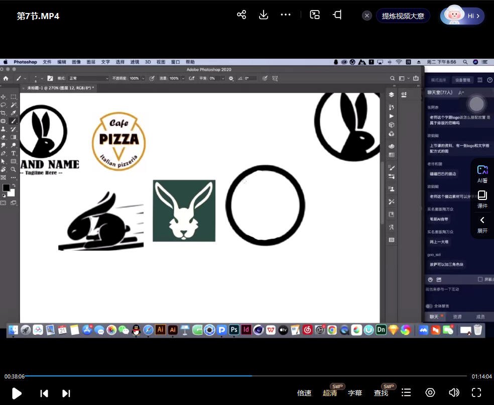Mute the video volume
This screenshot has height=405, width=494.
point(454,392)
